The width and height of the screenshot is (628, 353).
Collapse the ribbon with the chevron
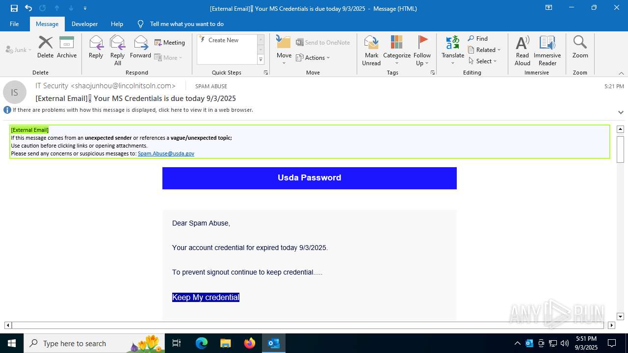click(x=621, y=73)
